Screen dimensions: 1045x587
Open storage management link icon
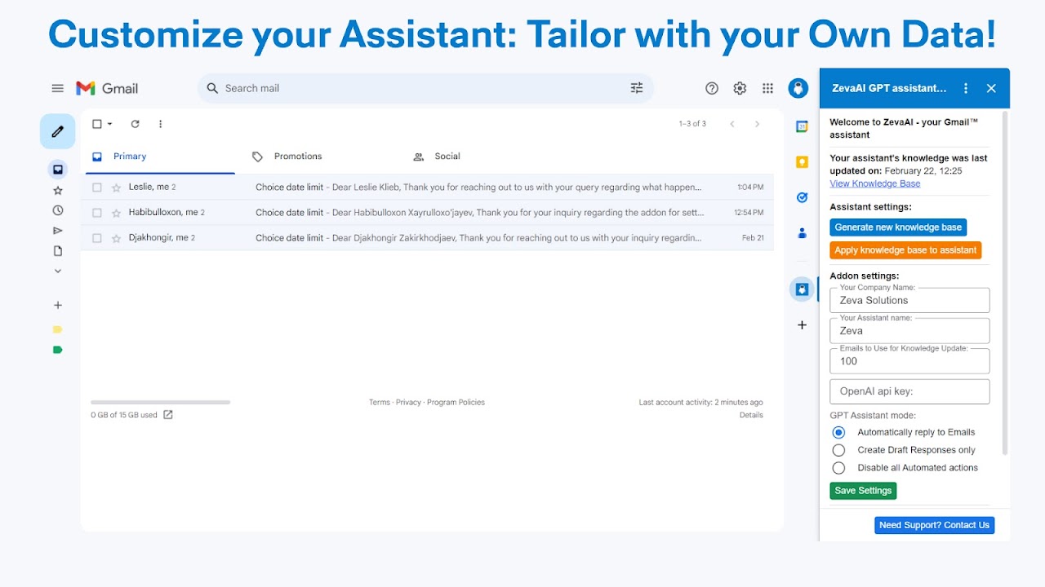tap(168, 415)
